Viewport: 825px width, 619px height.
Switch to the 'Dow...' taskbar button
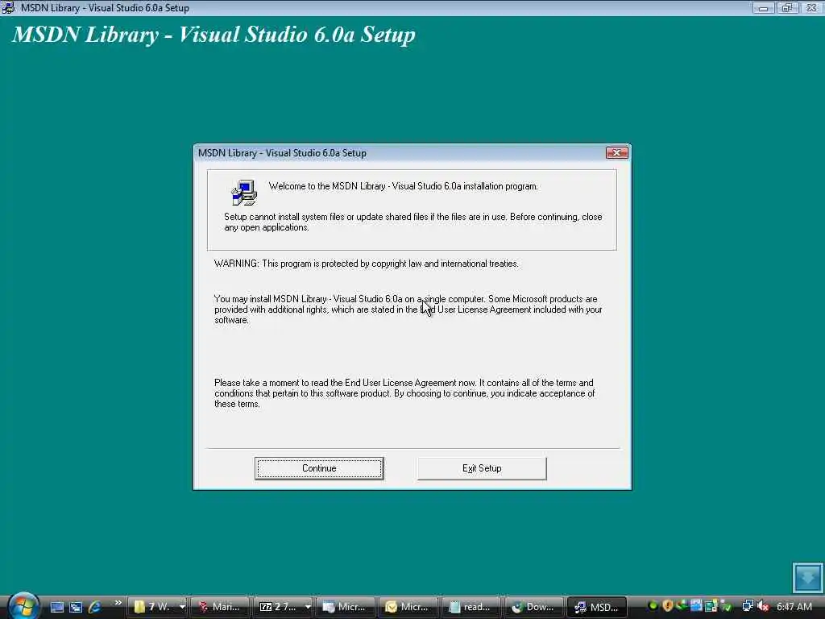tap(533, 607)
